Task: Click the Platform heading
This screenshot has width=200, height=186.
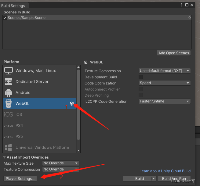Action: coord(11,62)
